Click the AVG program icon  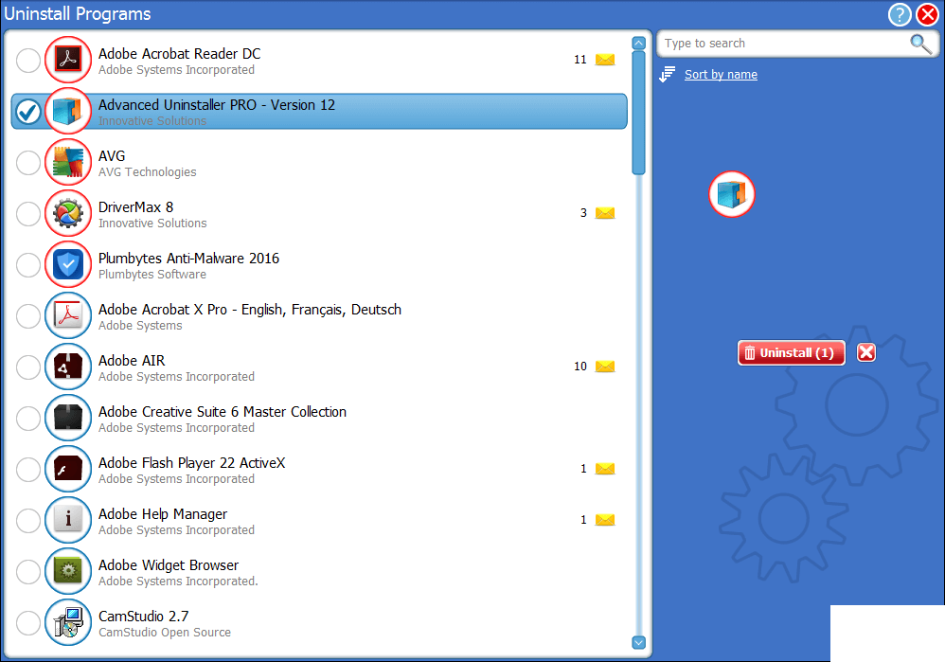[68, 162]
